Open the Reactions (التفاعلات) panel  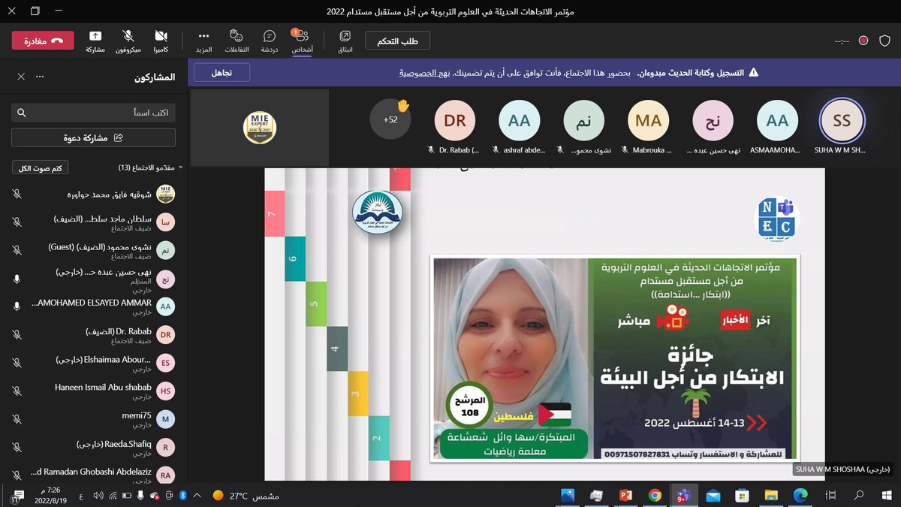click(x=237, y=41)
